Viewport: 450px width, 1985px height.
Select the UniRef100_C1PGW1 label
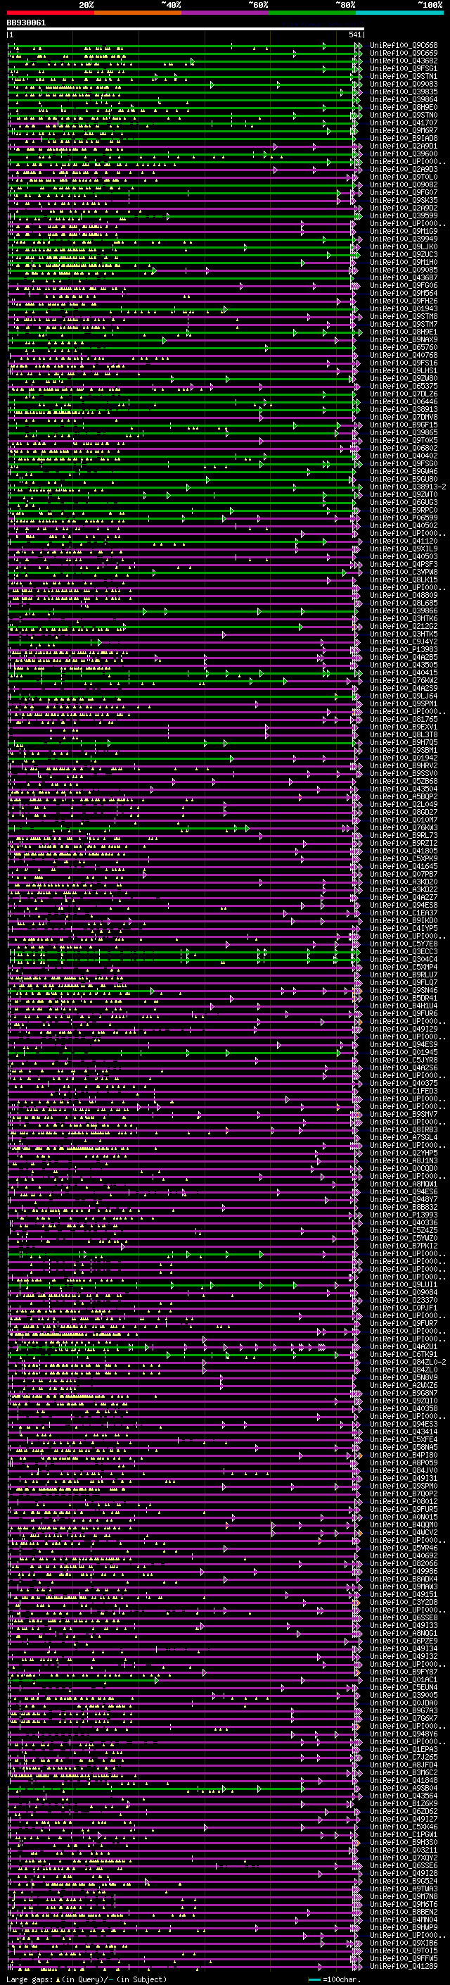click(404, 1834)
